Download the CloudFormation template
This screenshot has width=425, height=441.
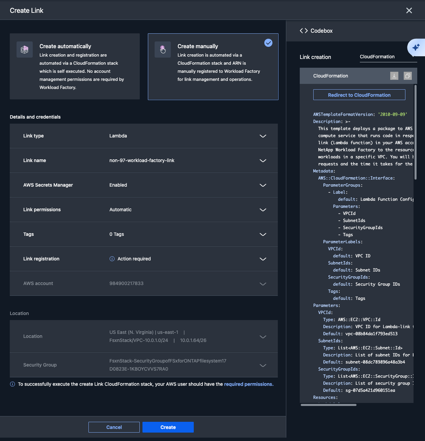pyautogui.click(x=394, y=76)
